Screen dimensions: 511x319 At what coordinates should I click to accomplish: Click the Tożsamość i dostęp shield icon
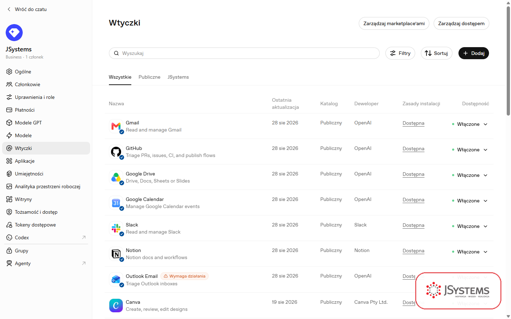[x=9, y=212]
